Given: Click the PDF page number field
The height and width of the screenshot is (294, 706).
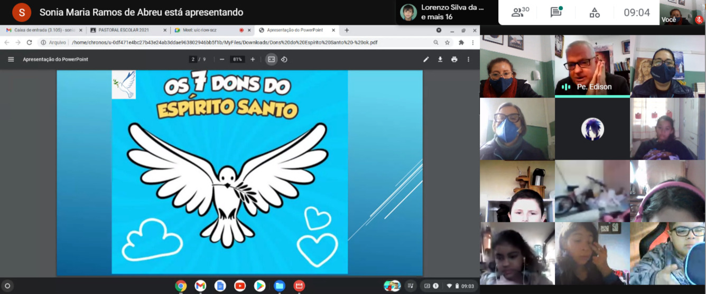Looking at the screenshot, I should (x=193, y=60).
